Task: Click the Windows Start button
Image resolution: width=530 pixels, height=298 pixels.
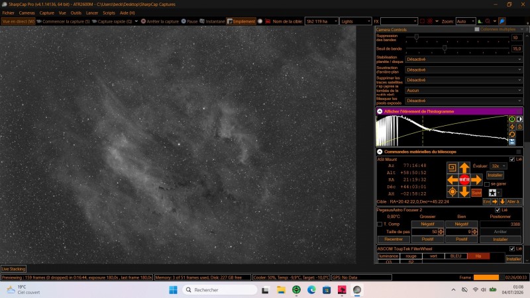Action: (173, 290)
